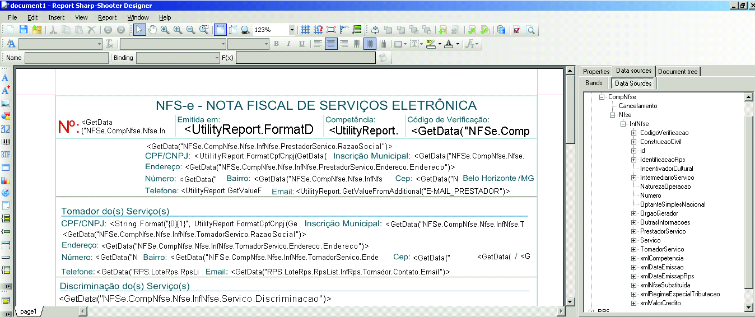Open the highlight fill color dropdown arrow

click(x=440, y=44)
